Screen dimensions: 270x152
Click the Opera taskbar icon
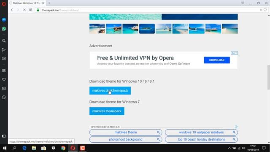[x=73, y=148]
